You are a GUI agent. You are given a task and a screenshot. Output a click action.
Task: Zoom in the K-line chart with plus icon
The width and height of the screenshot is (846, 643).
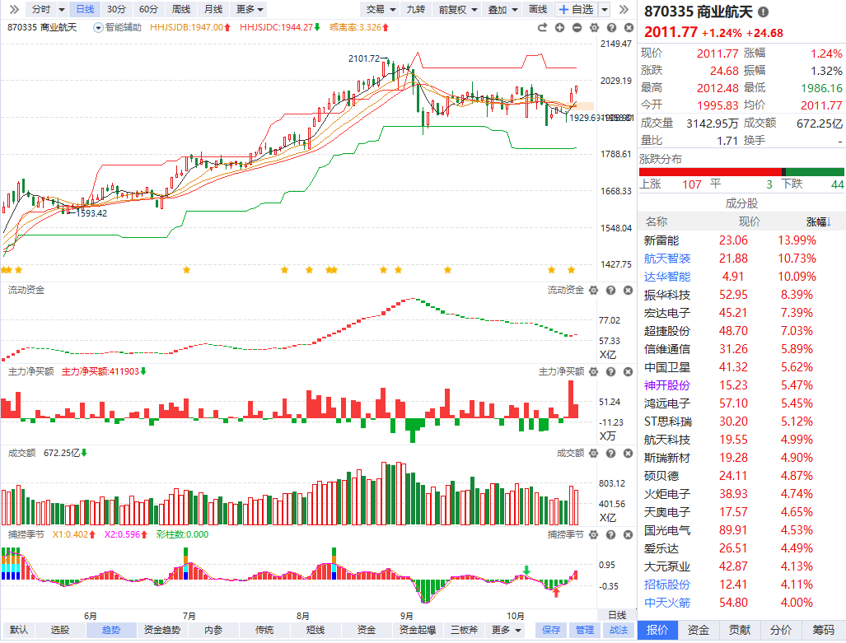(x=559, y=27)
